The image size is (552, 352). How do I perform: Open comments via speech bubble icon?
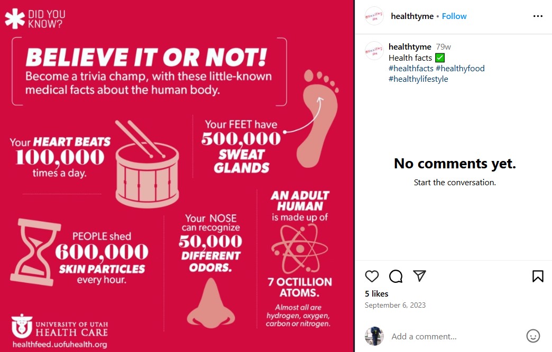395,276
